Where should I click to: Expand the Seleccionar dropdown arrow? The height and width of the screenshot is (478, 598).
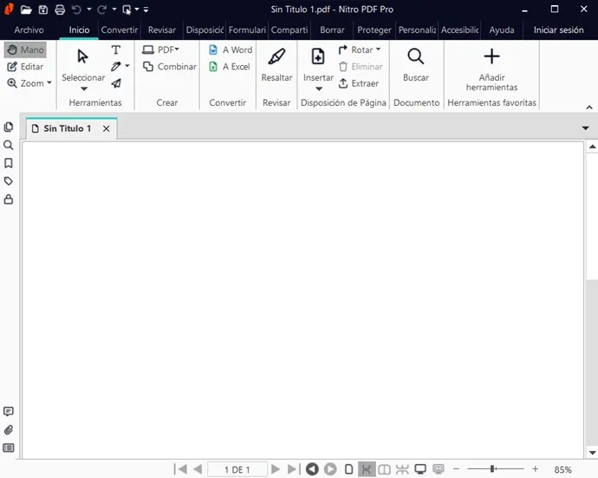[84, 89]
